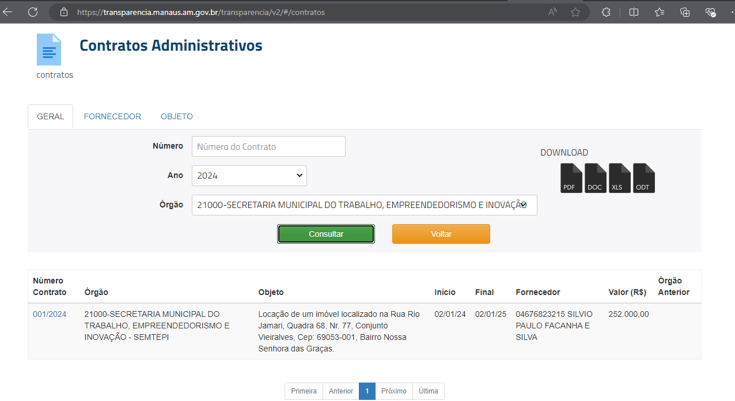
Task: Refresh the page with the reload icon
Action: 33,12
